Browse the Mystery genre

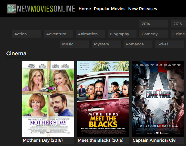pos(106,44)
